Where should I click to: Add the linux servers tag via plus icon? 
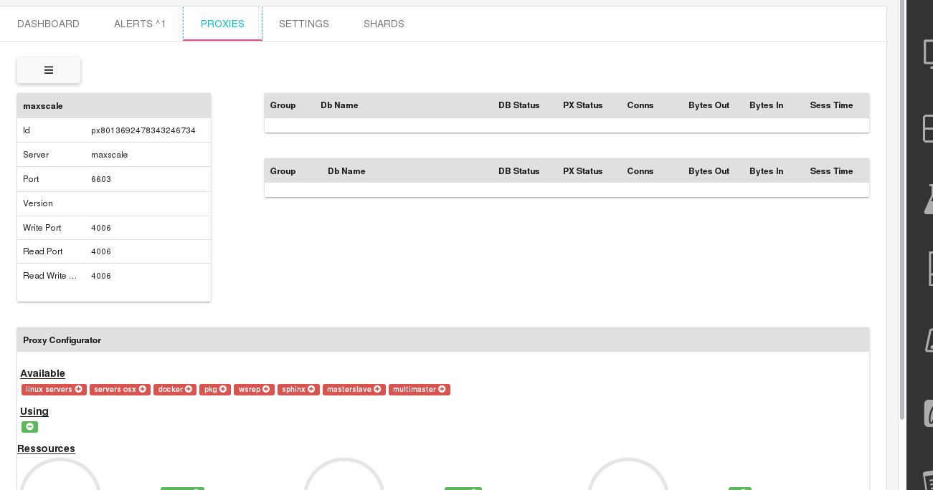click(79, 390)
